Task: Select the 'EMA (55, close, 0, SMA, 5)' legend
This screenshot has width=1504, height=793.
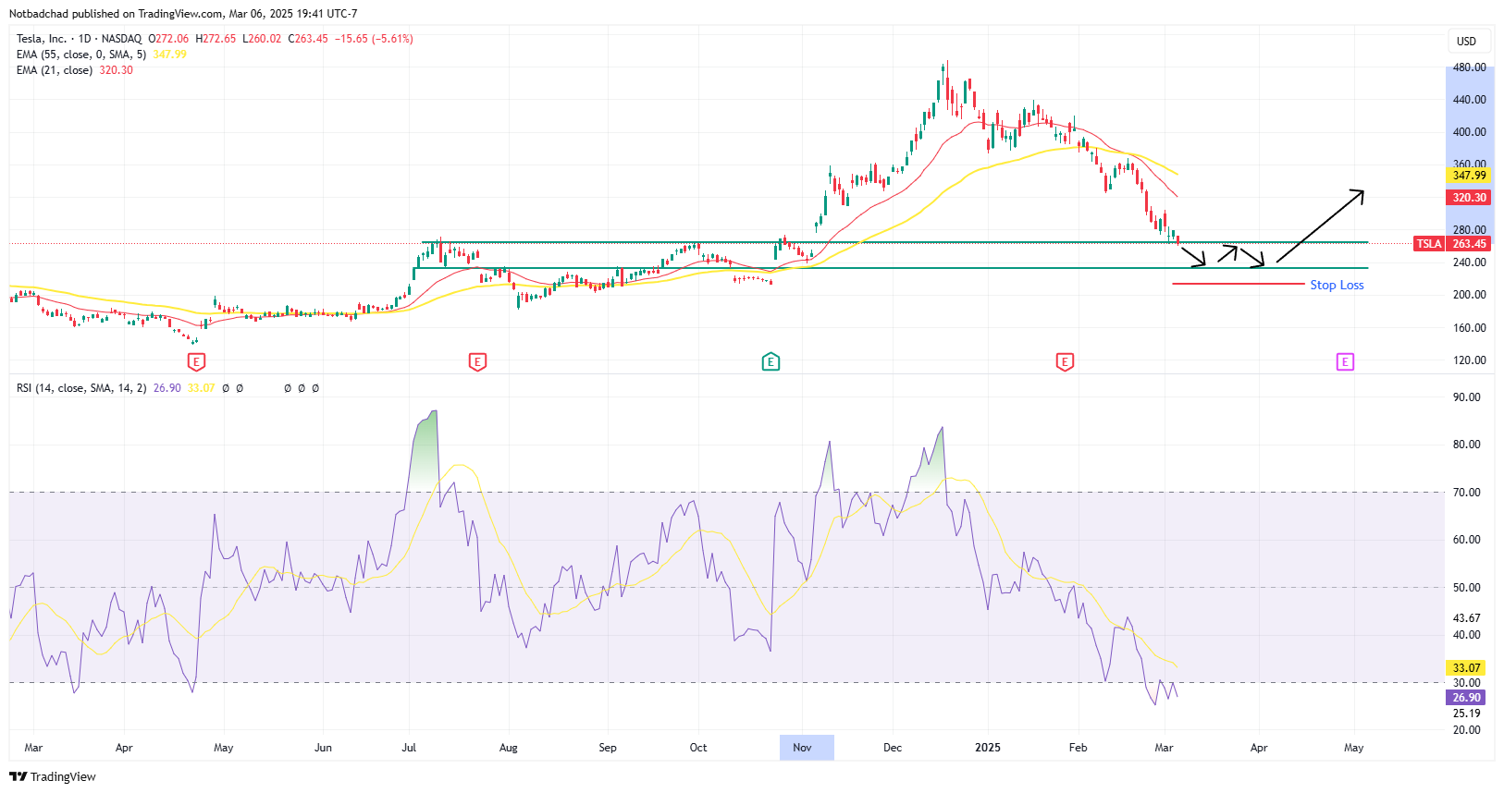Action: click(81, 55)
